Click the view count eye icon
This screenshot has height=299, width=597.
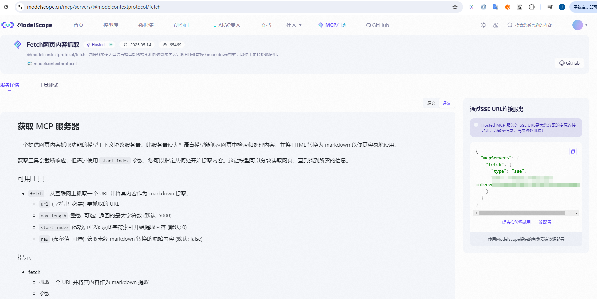165,45
